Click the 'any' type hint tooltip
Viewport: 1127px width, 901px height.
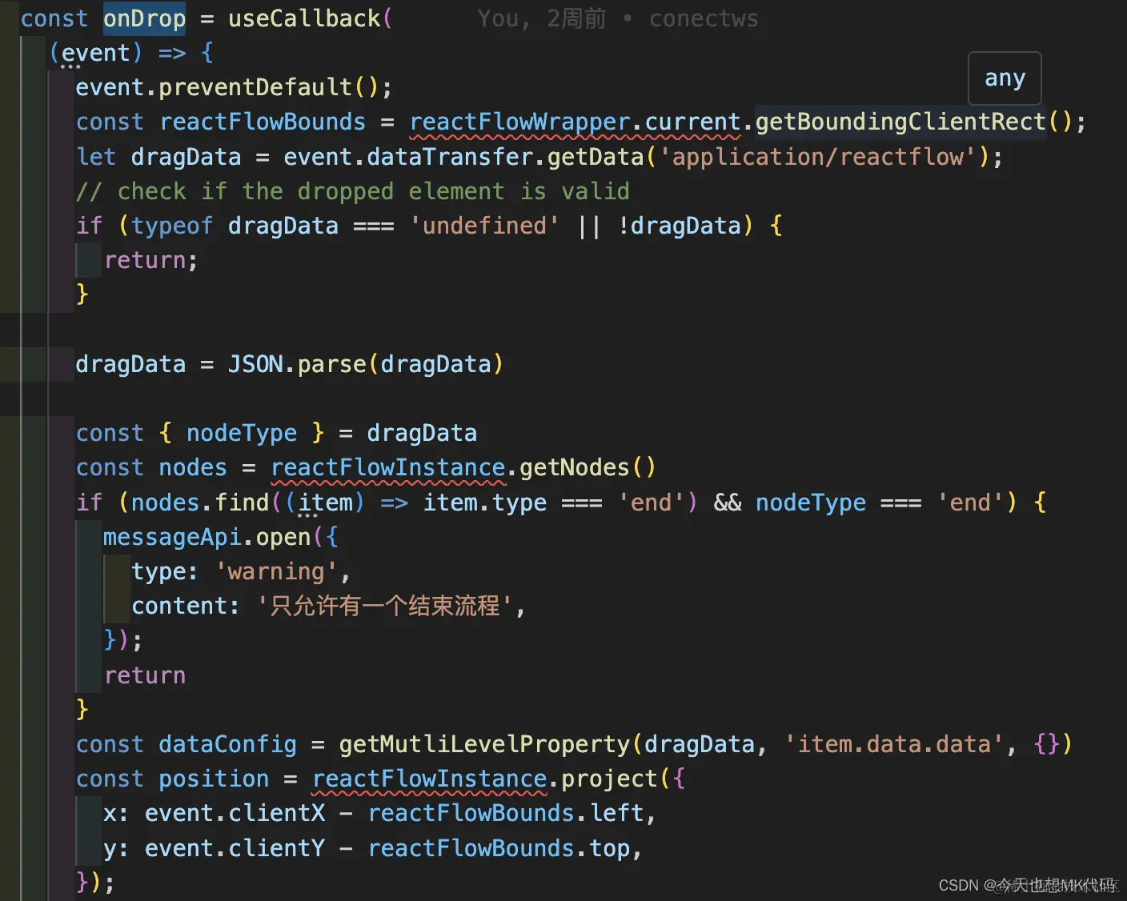(1005, 78)
